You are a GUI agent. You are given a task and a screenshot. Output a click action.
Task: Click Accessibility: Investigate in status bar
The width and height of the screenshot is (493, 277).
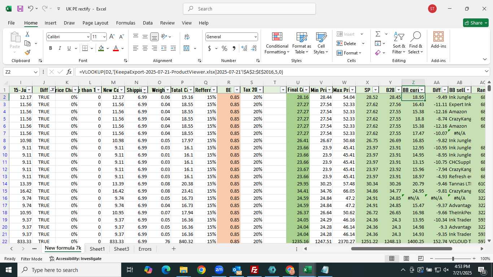click(75, 259)
